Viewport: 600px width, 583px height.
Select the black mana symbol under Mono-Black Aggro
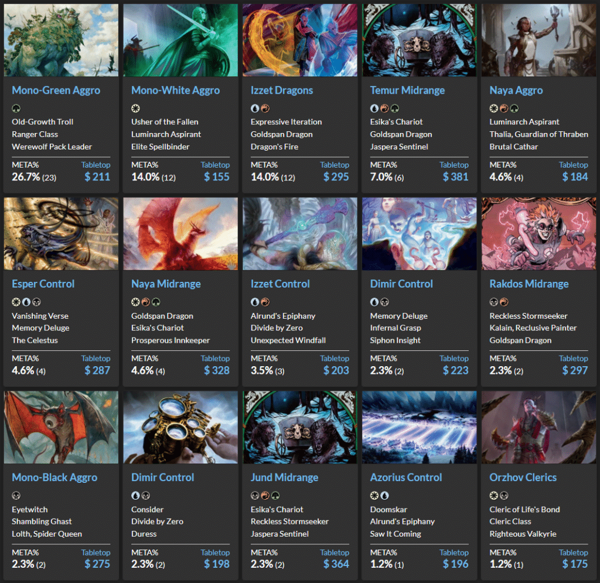coord(16,496)
